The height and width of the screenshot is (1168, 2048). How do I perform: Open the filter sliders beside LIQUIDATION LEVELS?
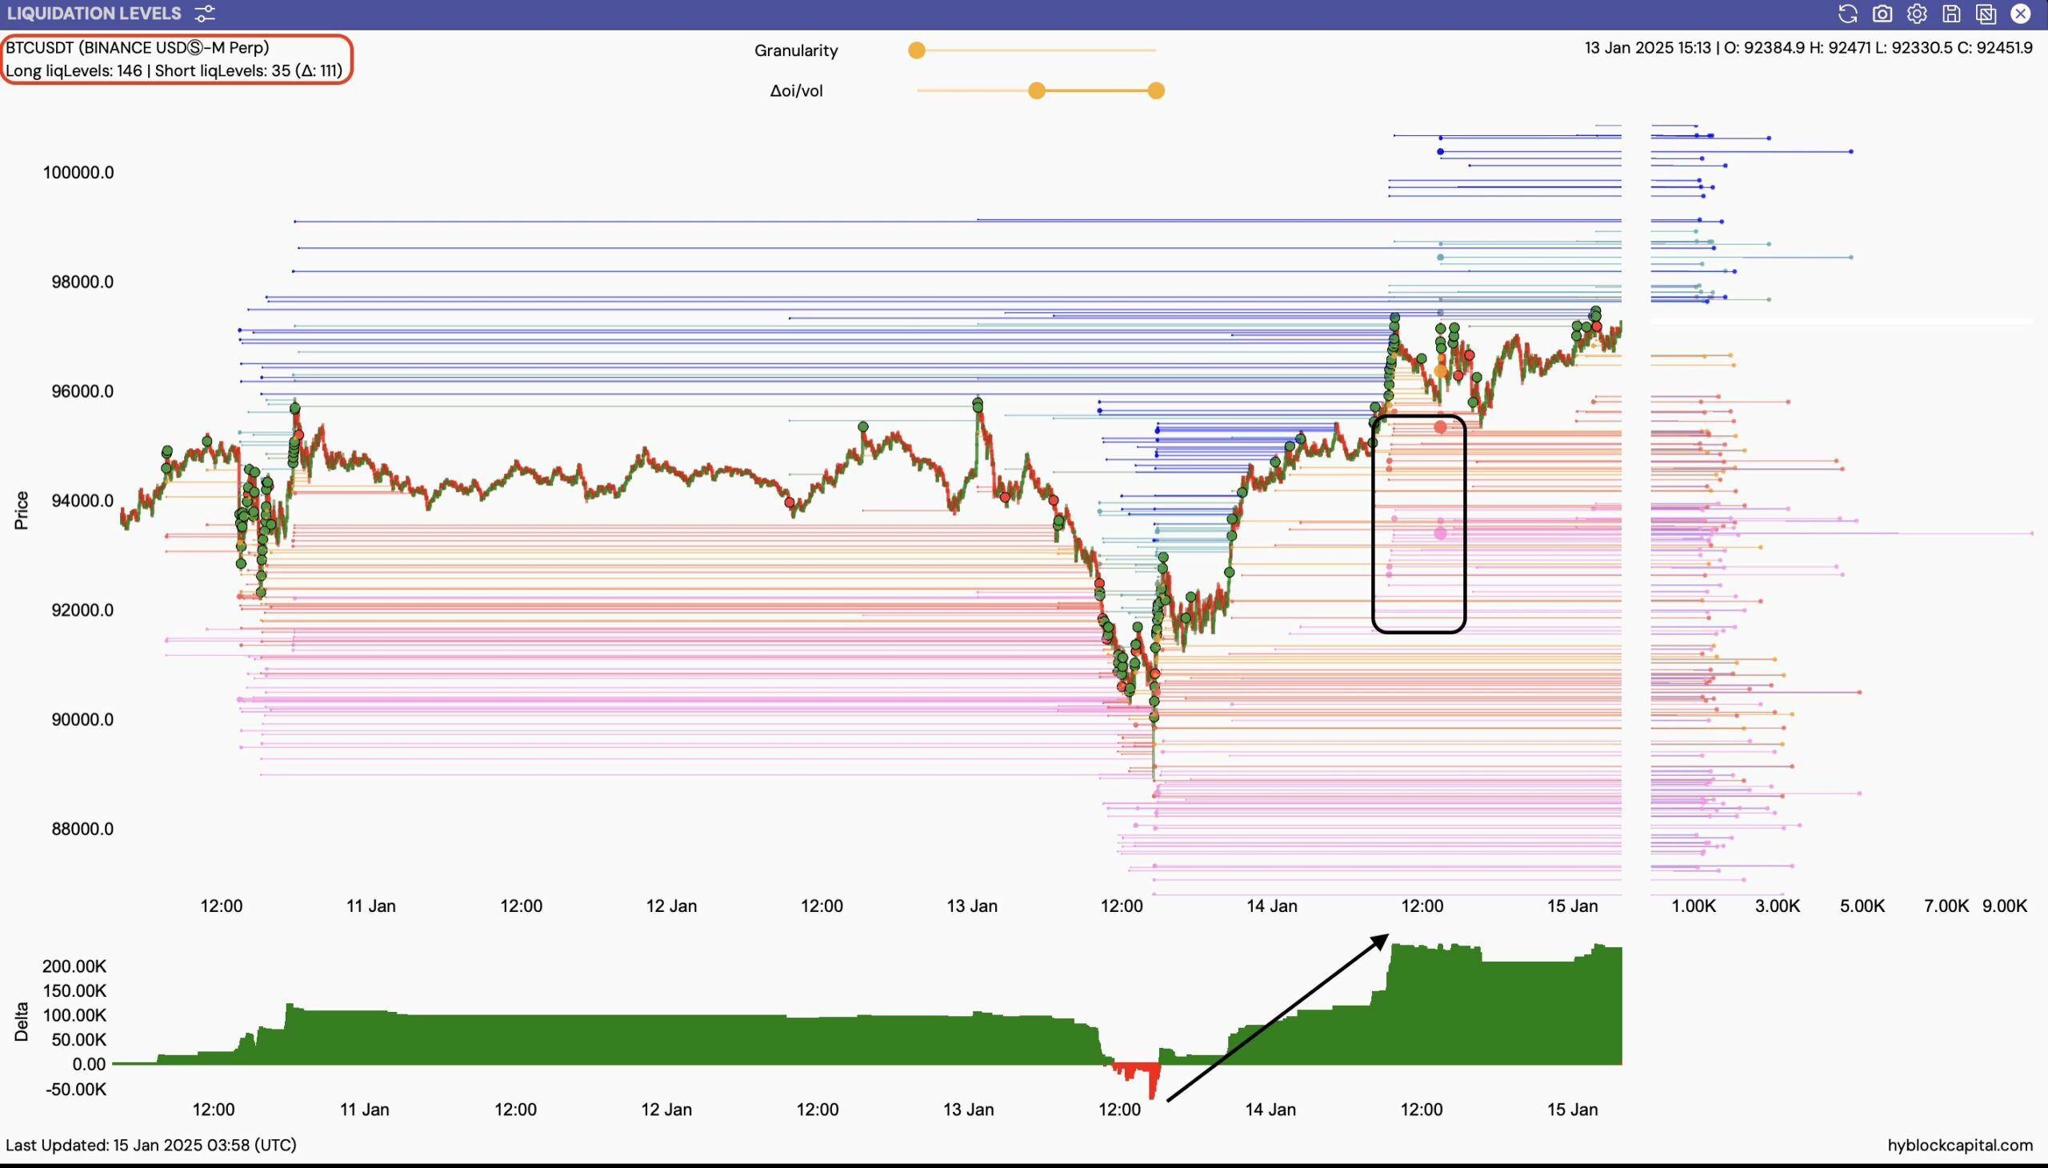click(206, 13)
